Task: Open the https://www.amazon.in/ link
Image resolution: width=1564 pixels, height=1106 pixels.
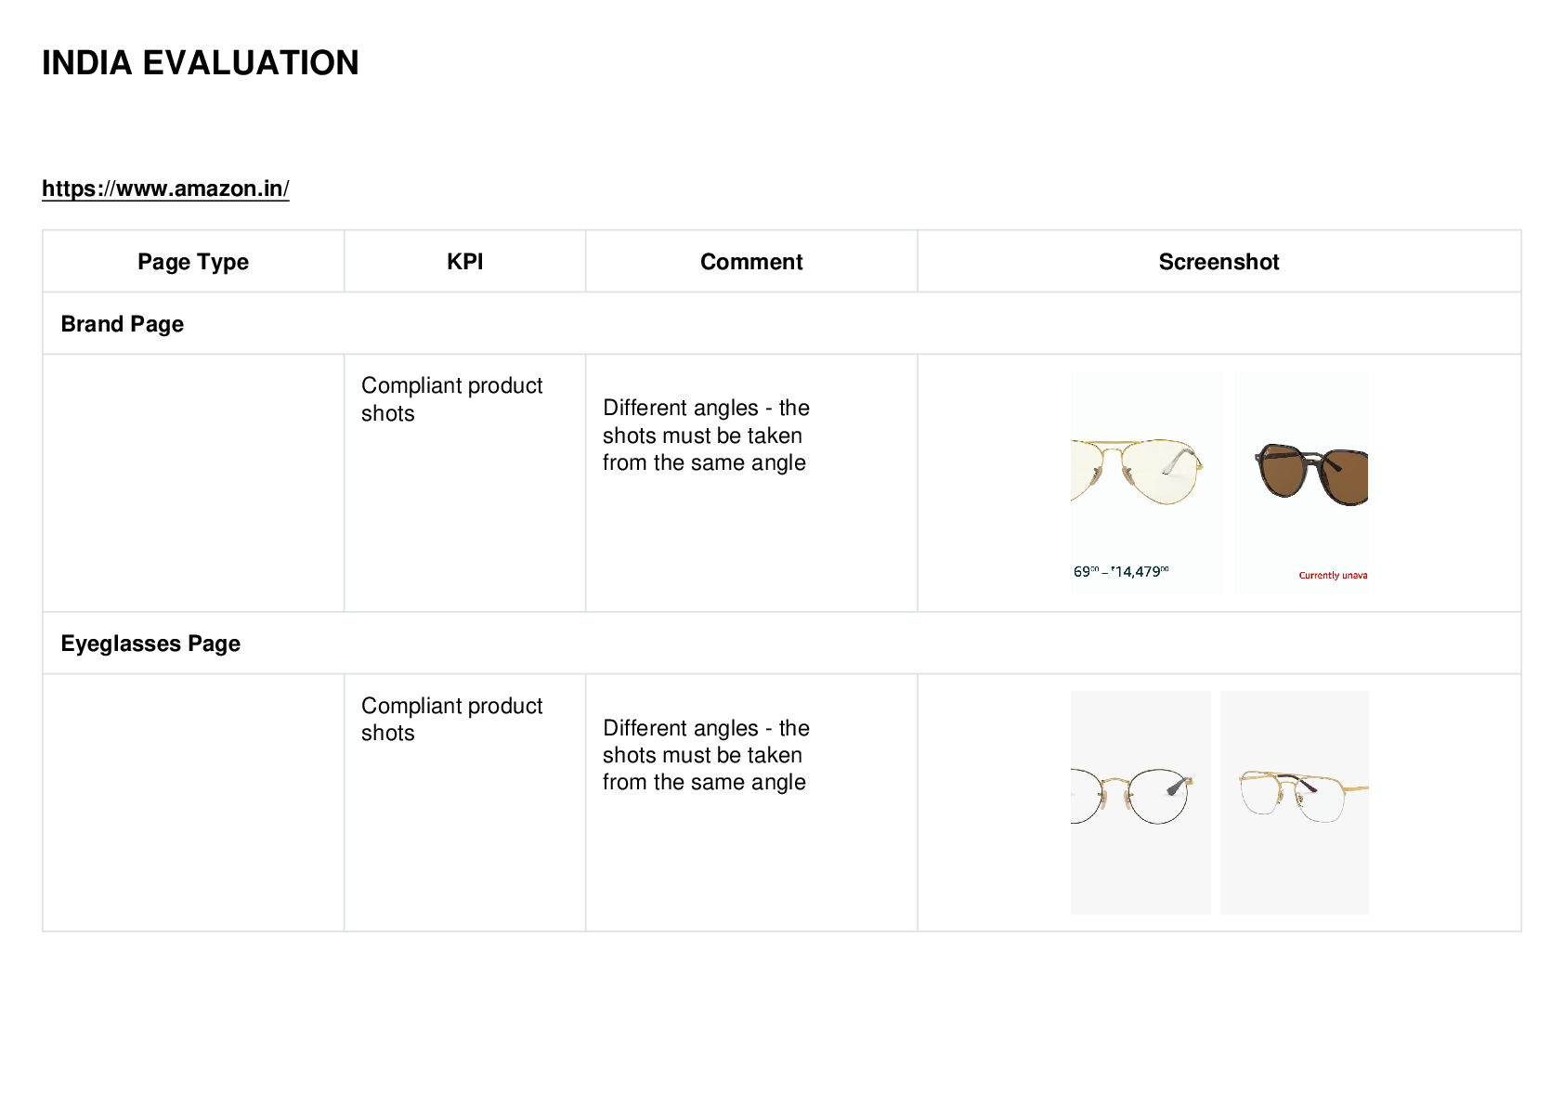Action: pos(165,189)
